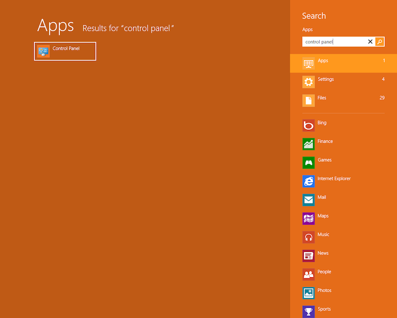Show Files search results
Viewport: 397px width, 318px height.
point(343,100)
